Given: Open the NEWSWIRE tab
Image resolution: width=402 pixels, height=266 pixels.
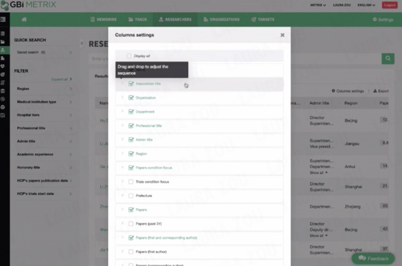Looking at the screenshot, I should [x=104, y=19].
